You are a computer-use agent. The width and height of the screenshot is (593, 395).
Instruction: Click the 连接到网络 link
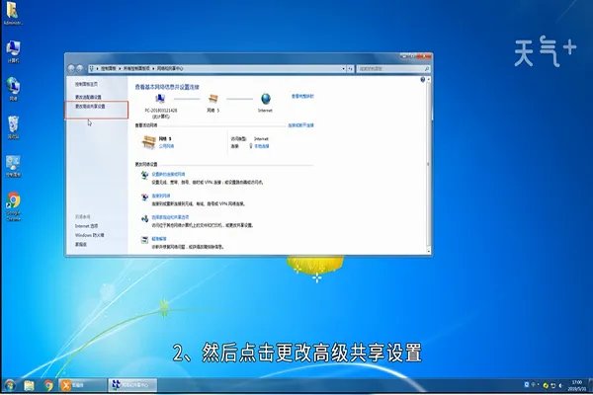(x=161, y=196)
